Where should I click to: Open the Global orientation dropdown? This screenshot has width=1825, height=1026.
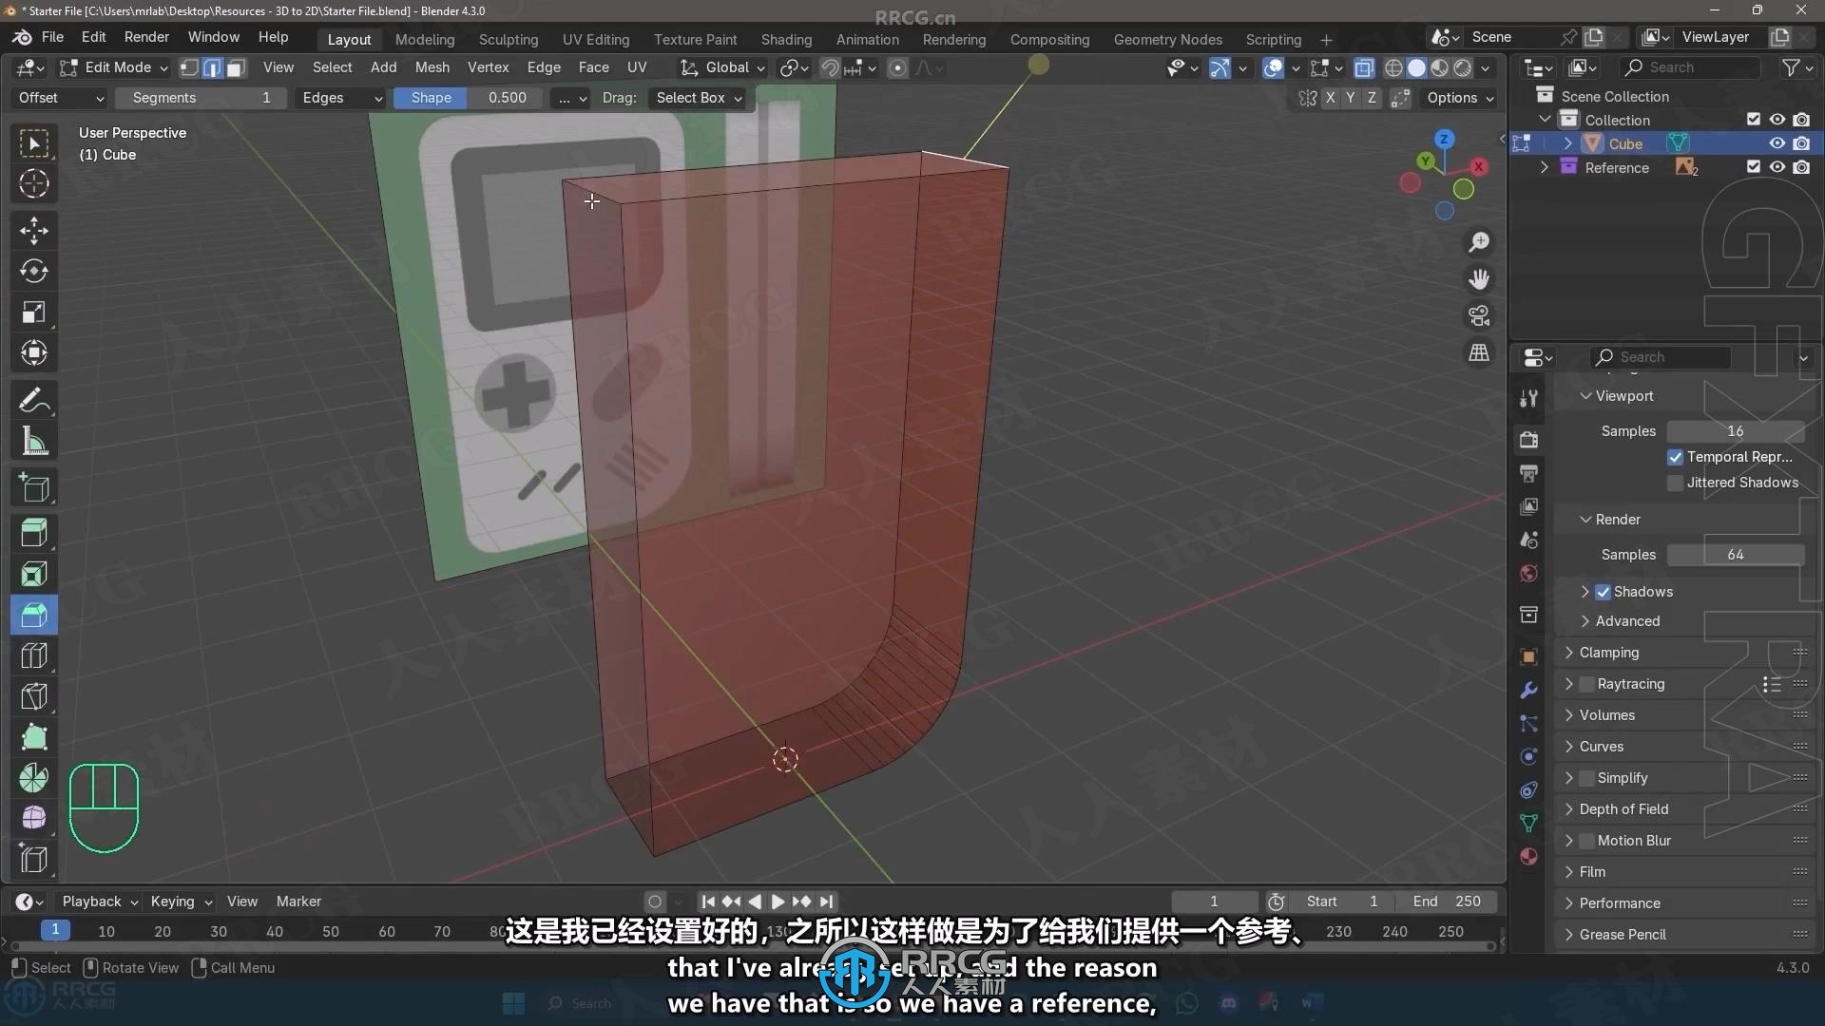click(x=722, y=67)
